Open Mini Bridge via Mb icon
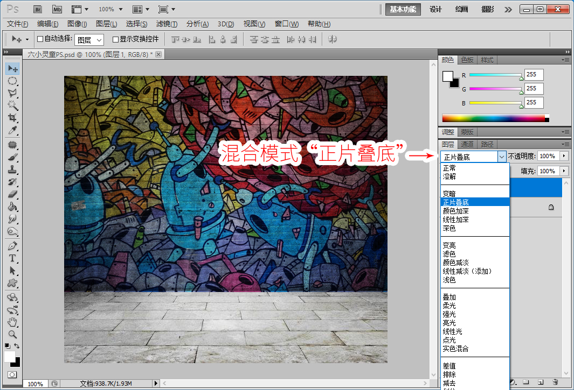The height and width of the screenshot is (390, 574). [57, 10]
